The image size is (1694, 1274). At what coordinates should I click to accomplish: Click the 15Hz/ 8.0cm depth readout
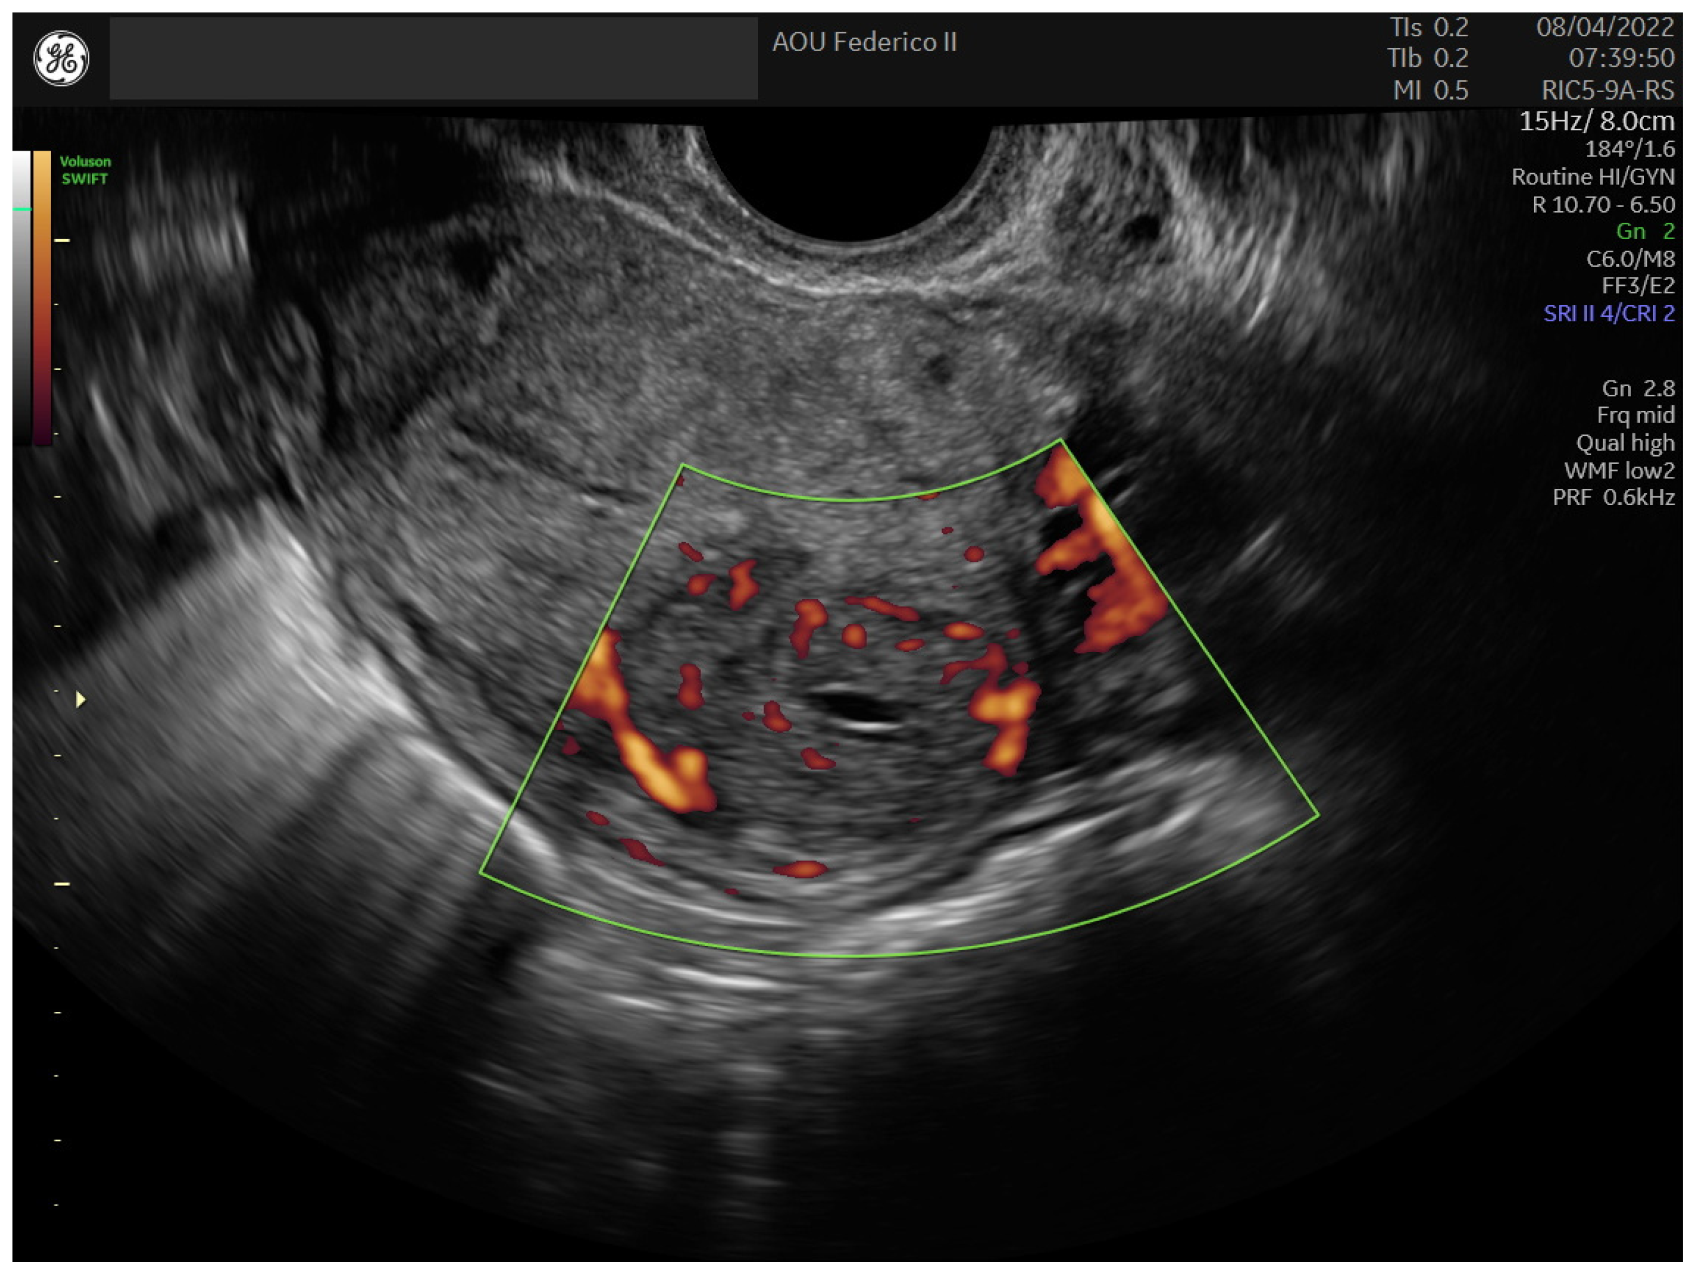tap(1596, 121)
